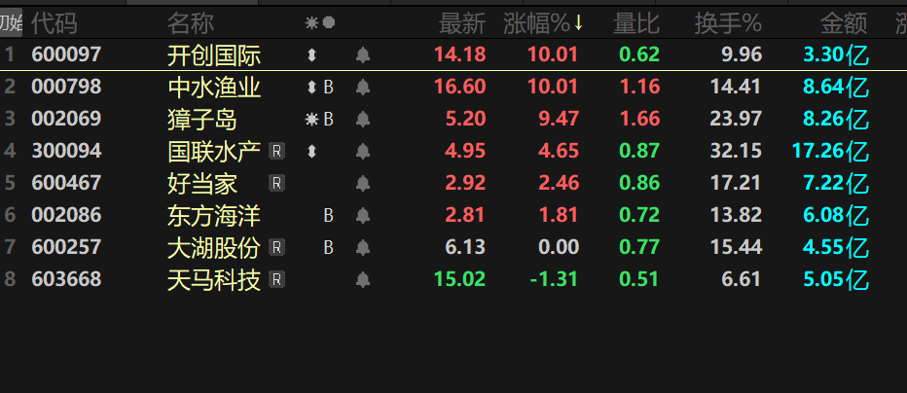This screenshot has width=907, height=393.
Task: Select stock code 000798
Action: 66,87
